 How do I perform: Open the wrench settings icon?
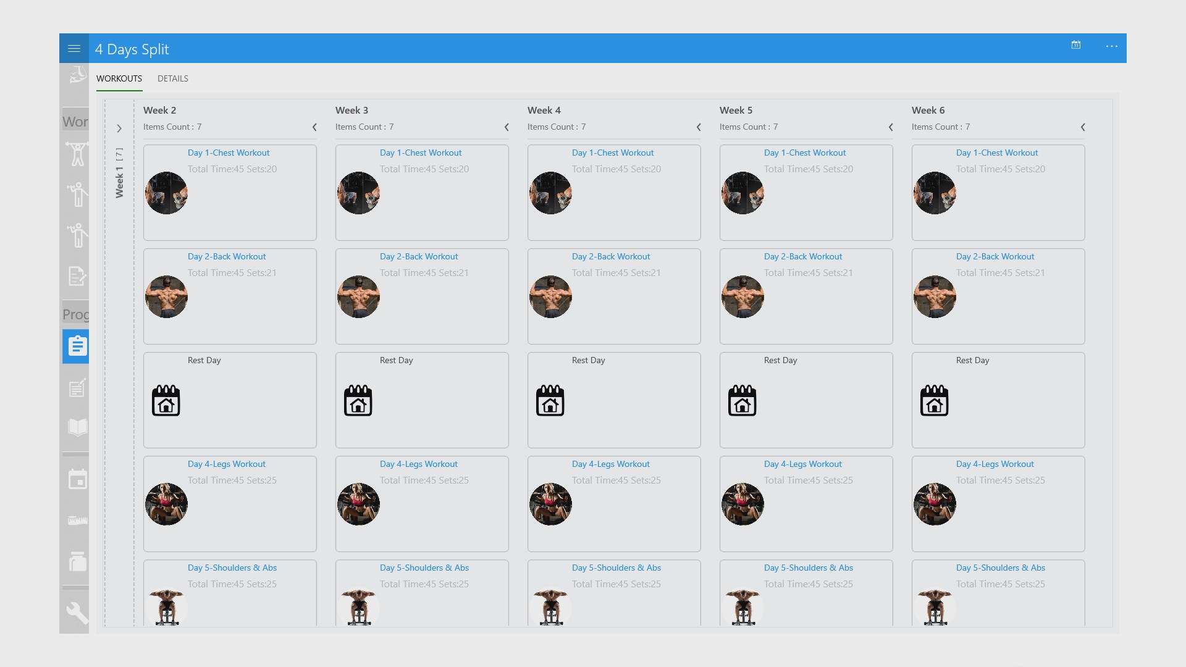tap(77, 613)
